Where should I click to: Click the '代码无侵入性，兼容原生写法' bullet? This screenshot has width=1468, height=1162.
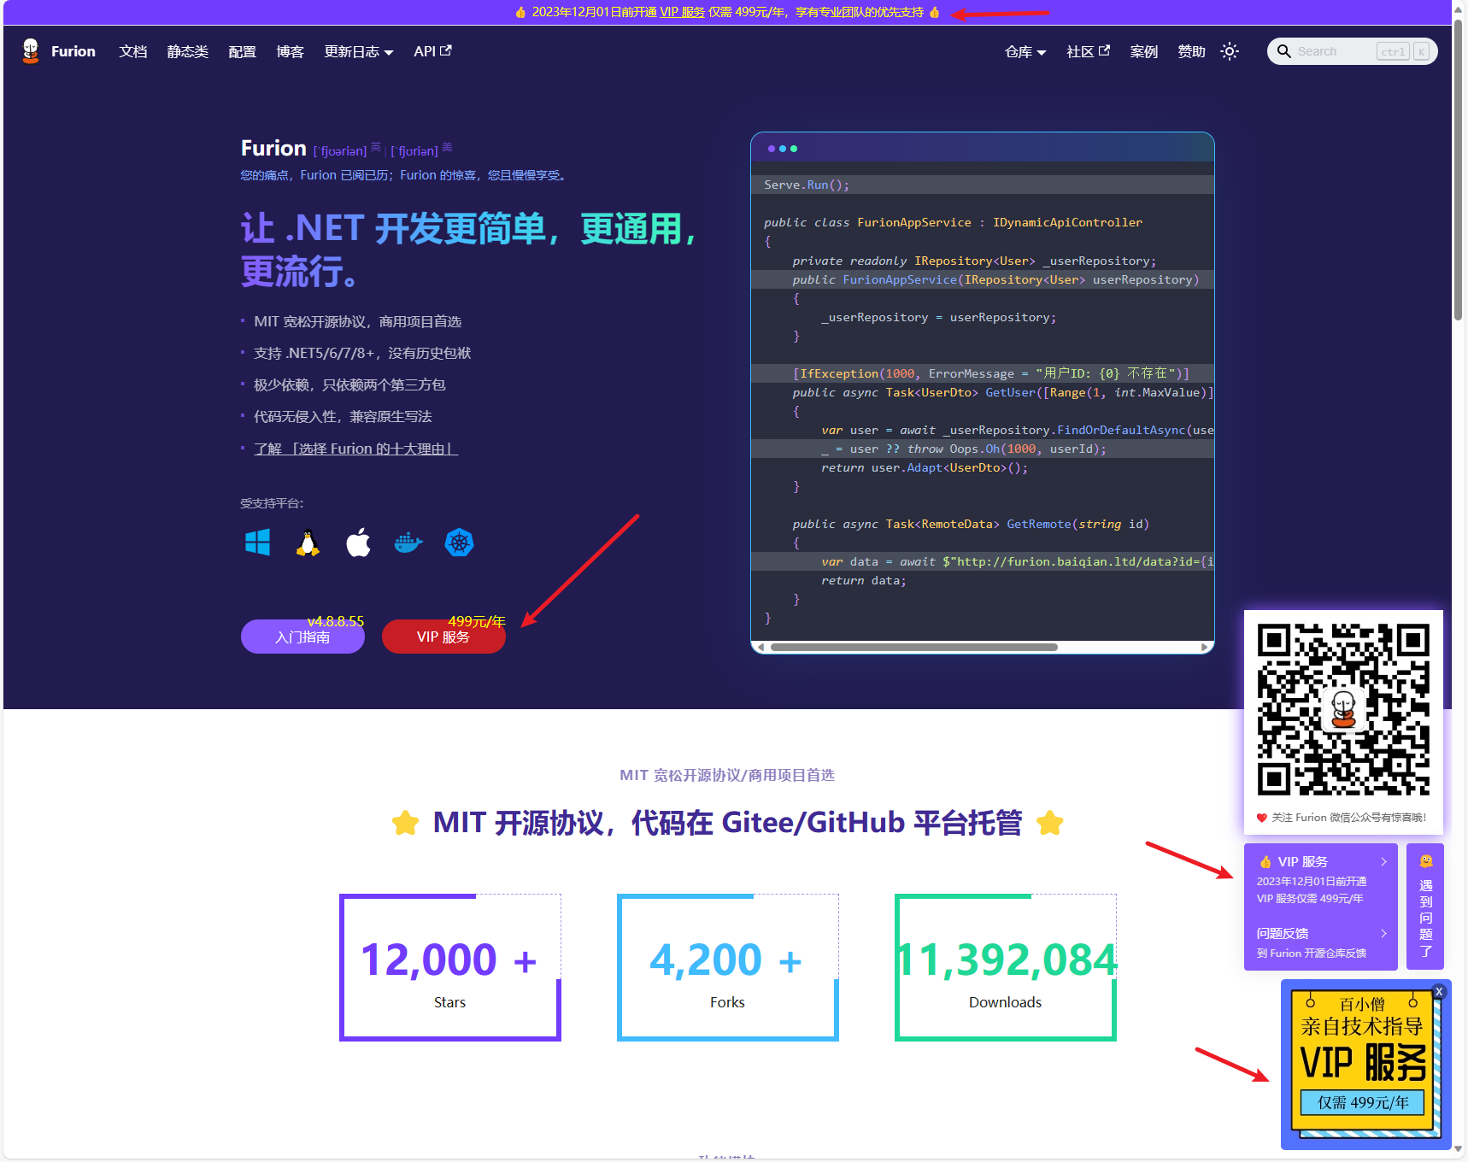pyautogui.click(x=343, y=417)
